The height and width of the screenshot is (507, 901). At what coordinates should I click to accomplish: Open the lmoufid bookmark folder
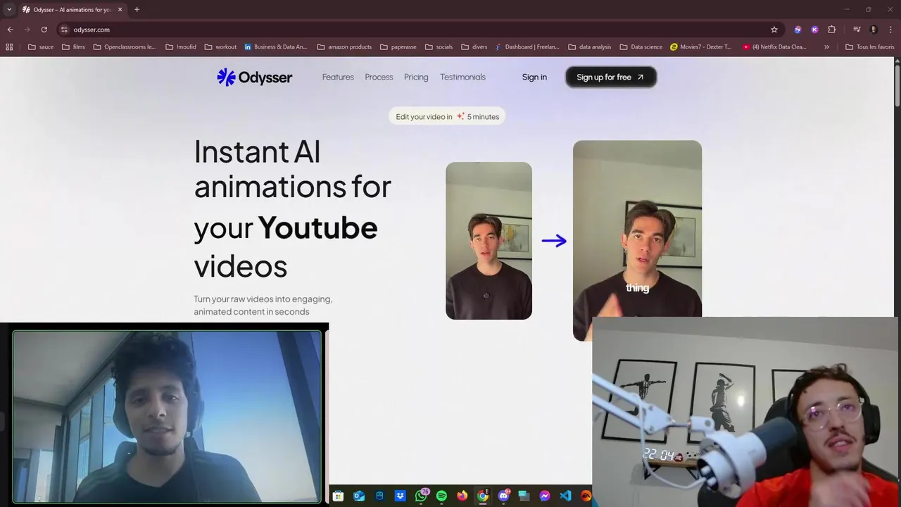pos(181,47)
